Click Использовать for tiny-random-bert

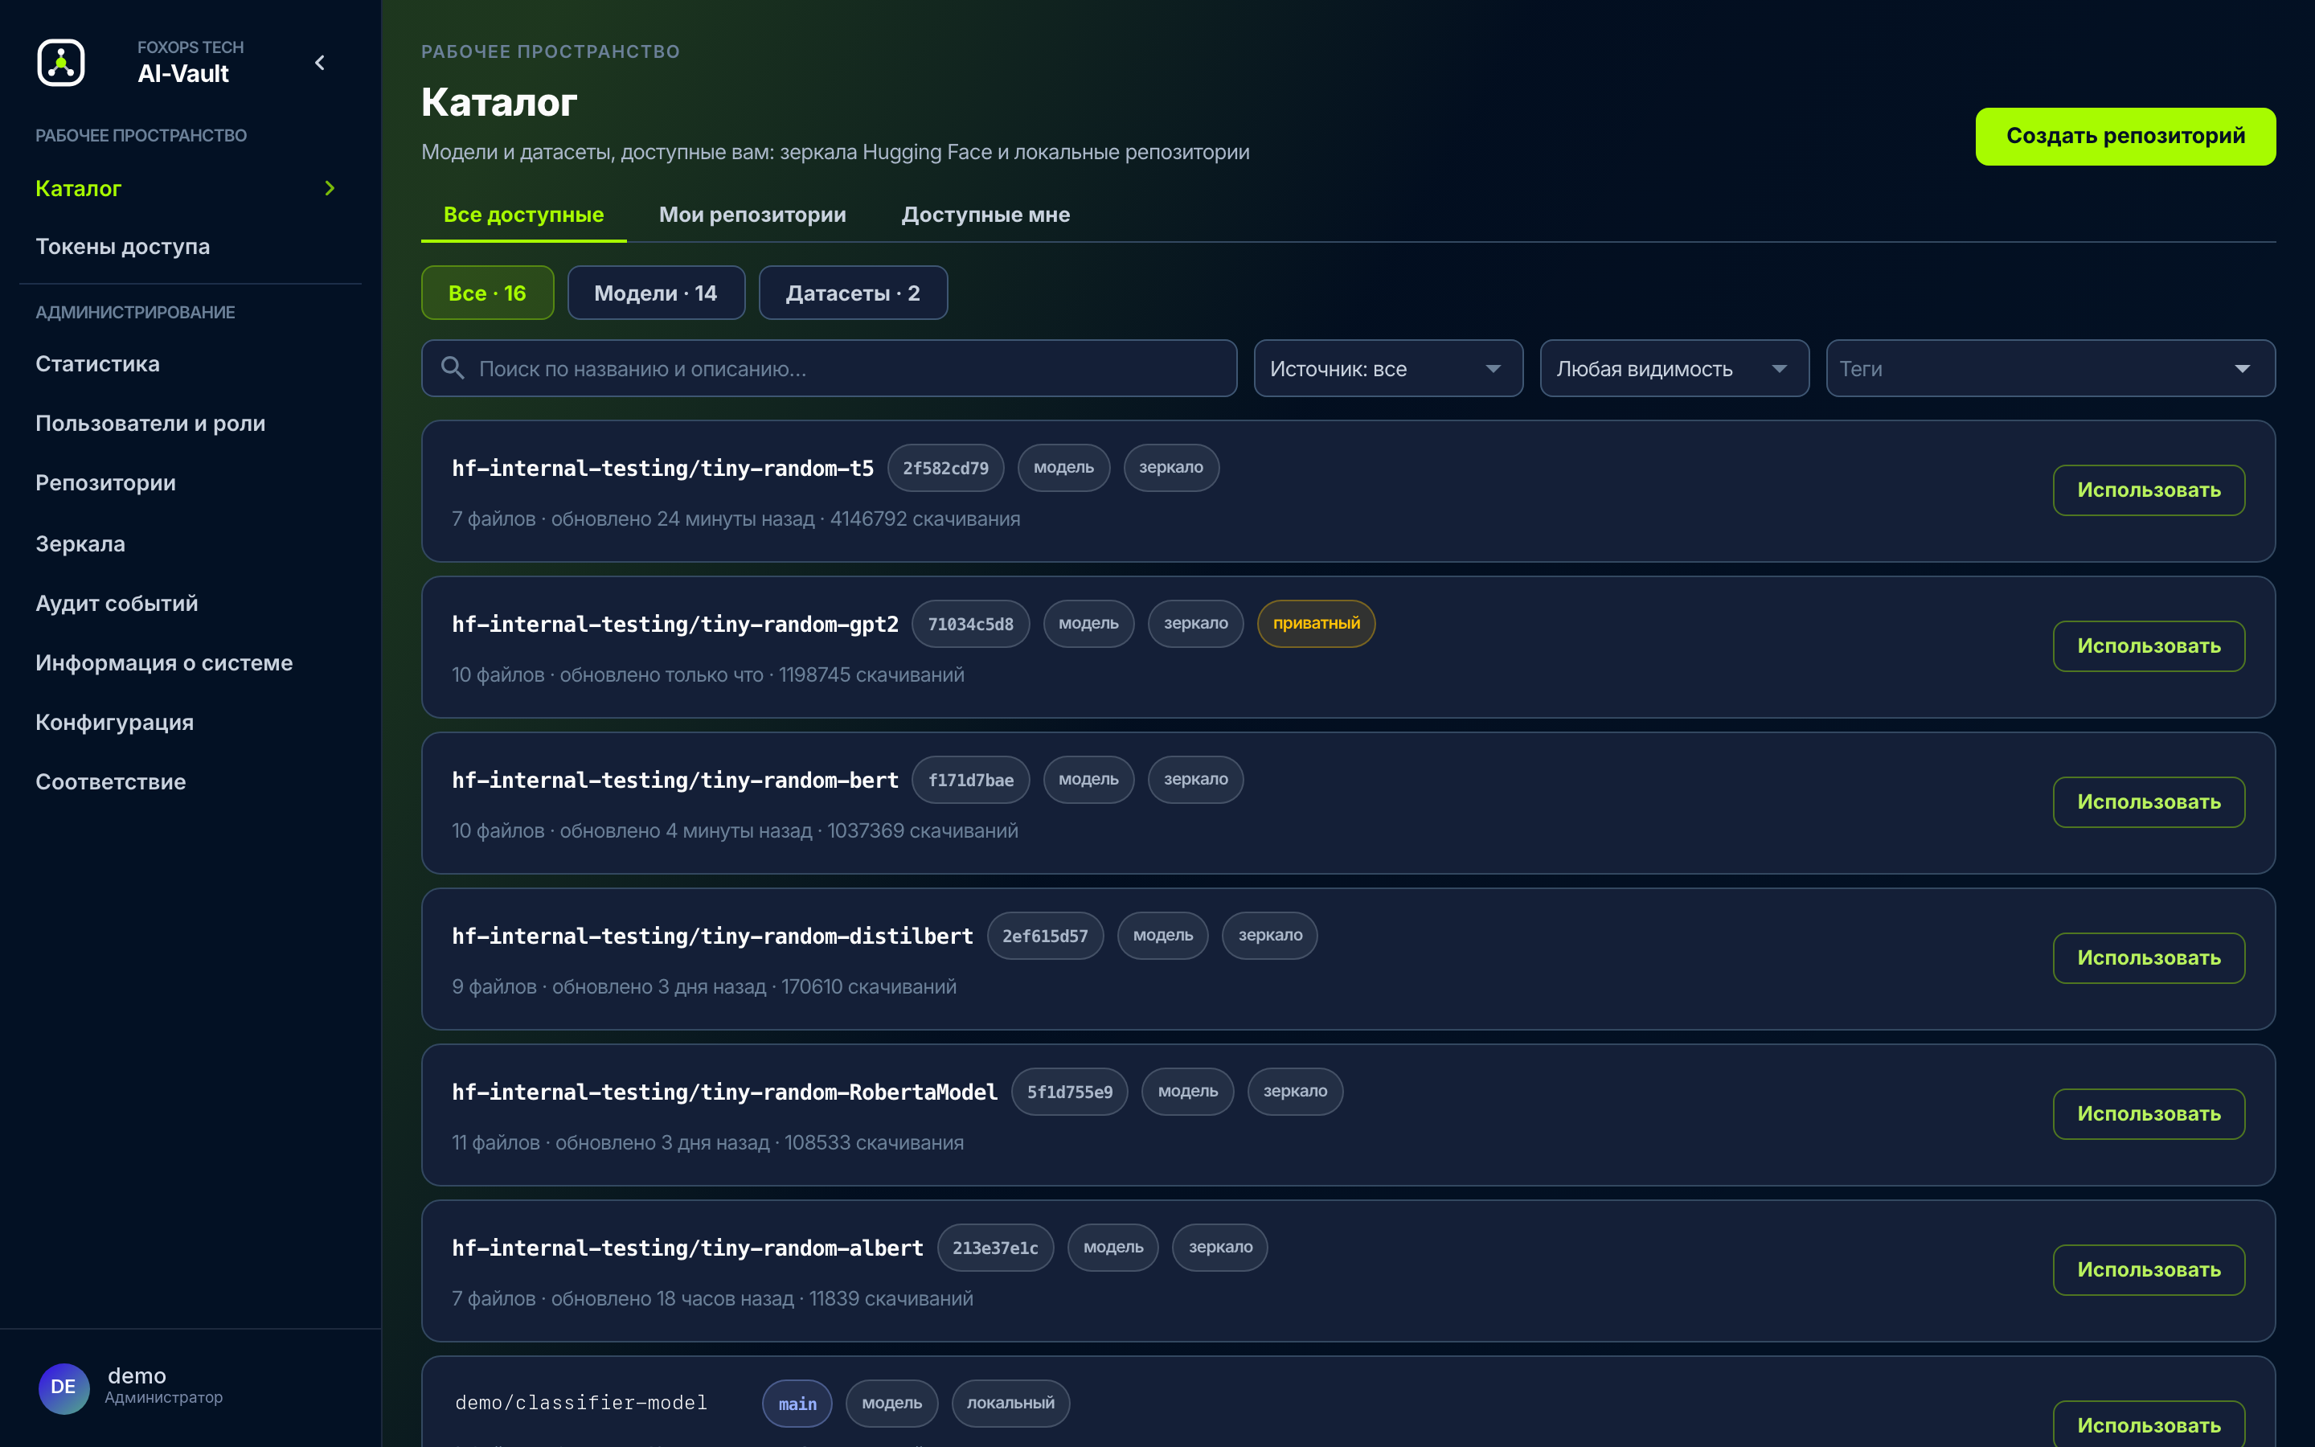click(x=2148, y=802)
